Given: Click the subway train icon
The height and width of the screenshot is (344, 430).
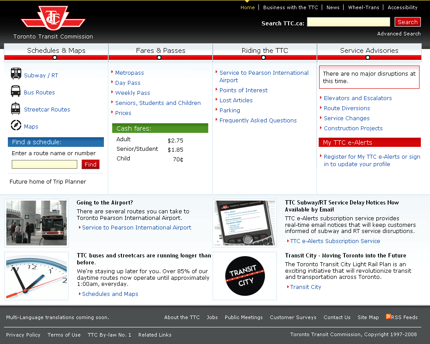Looking at the screenshot, I should click(x=16, y=73).
